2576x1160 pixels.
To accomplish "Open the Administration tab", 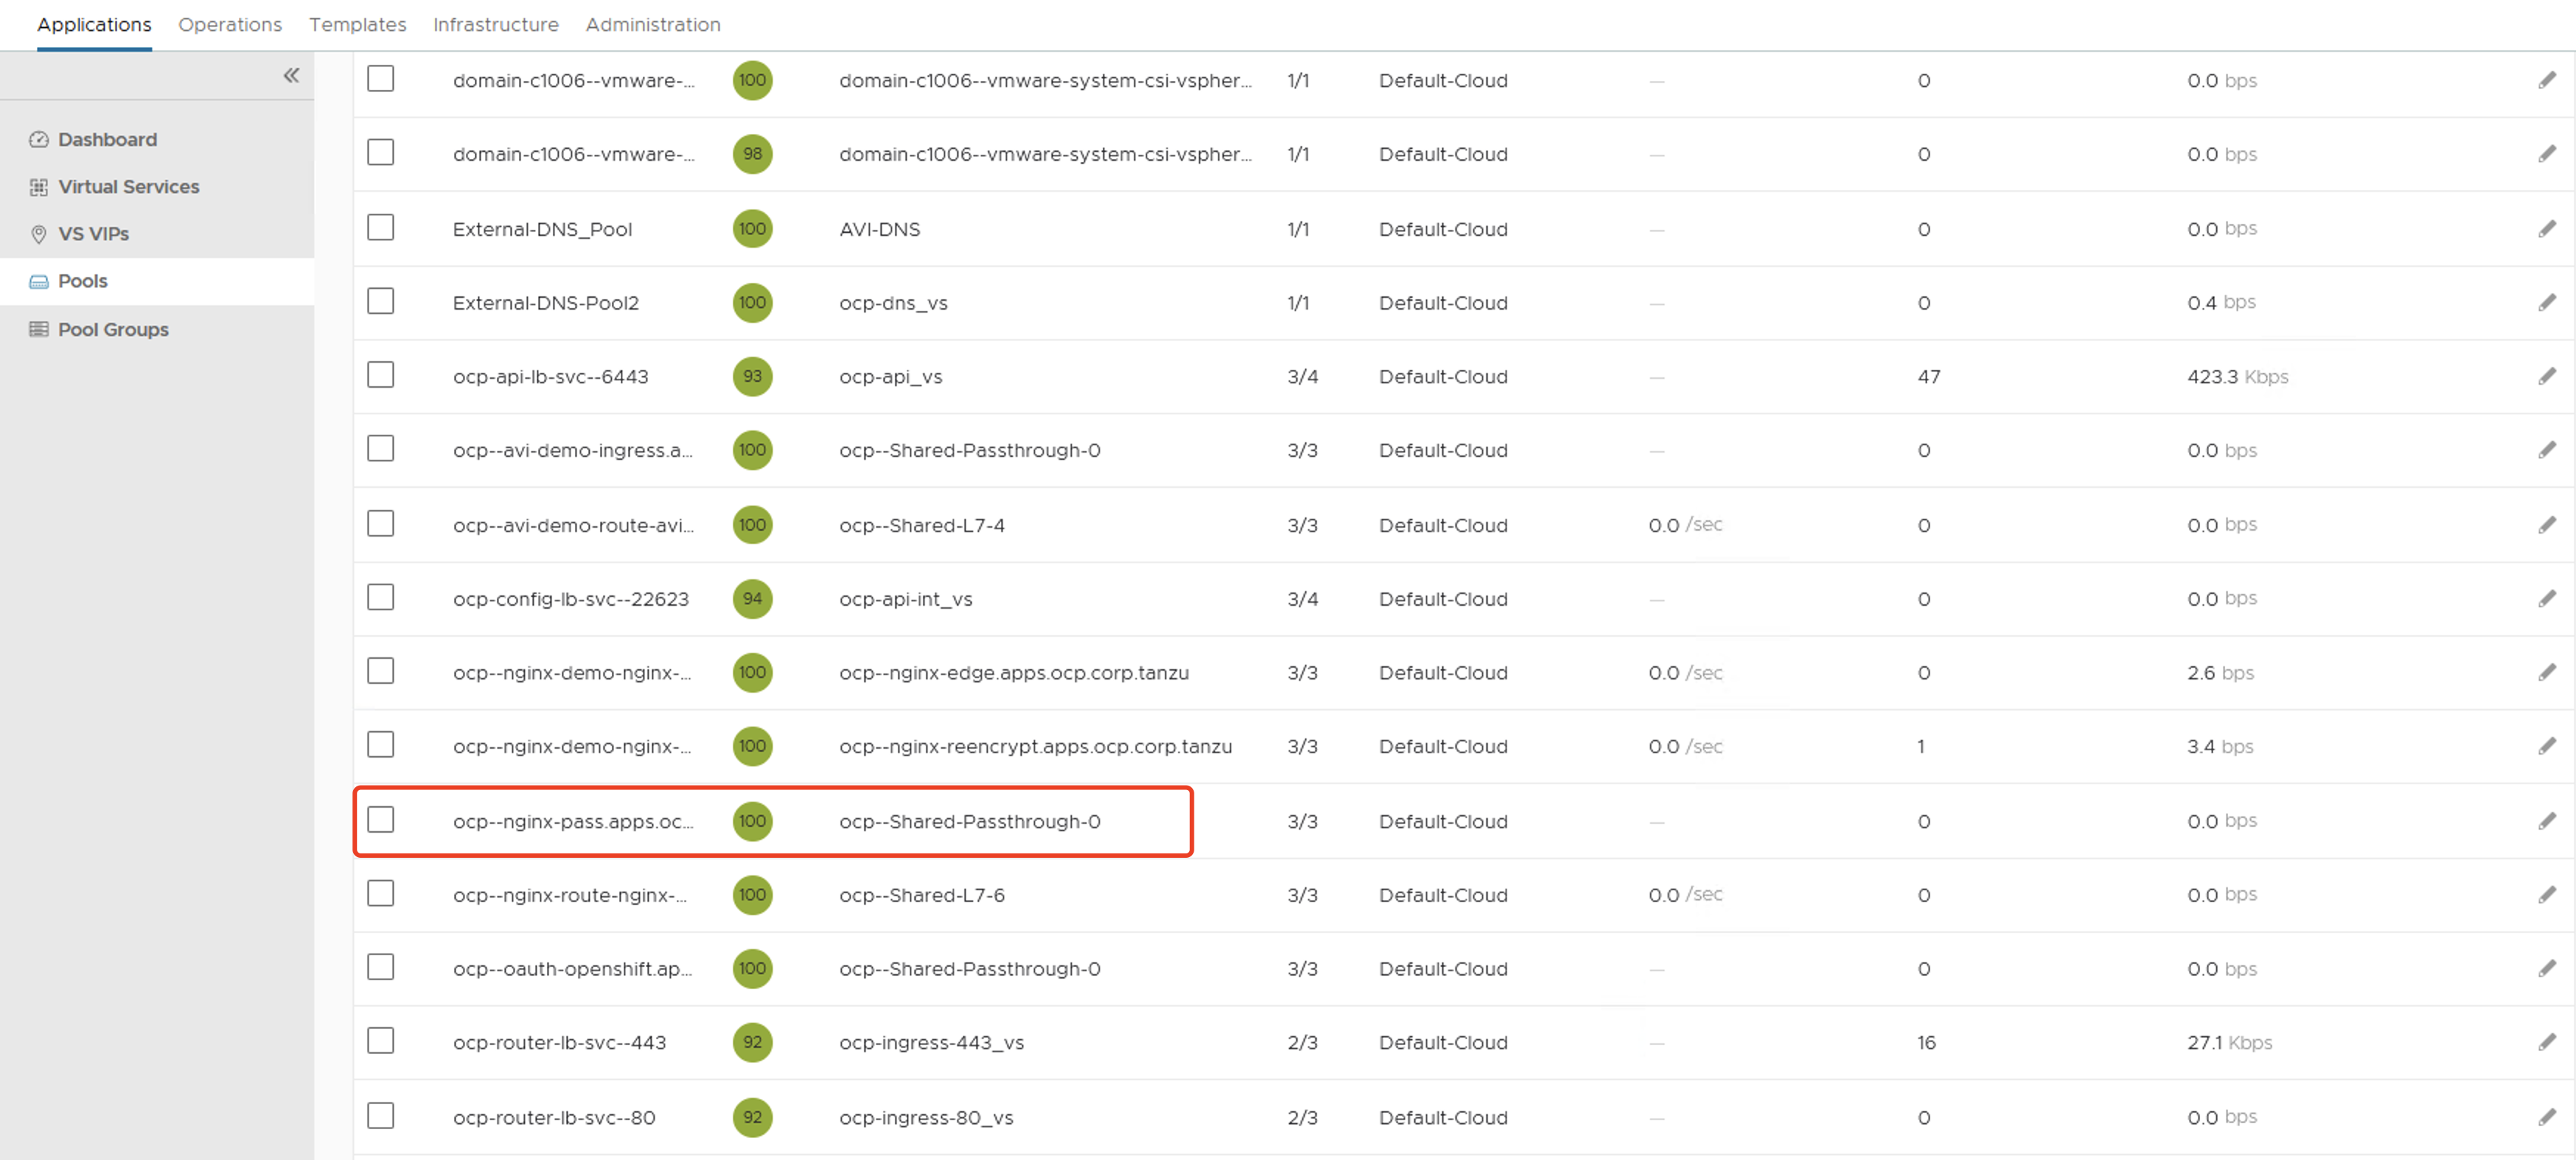I will tap(652, 24).
